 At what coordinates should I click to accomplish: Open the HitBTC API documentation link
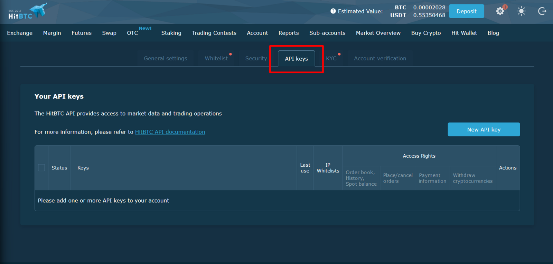click(170, 132)
